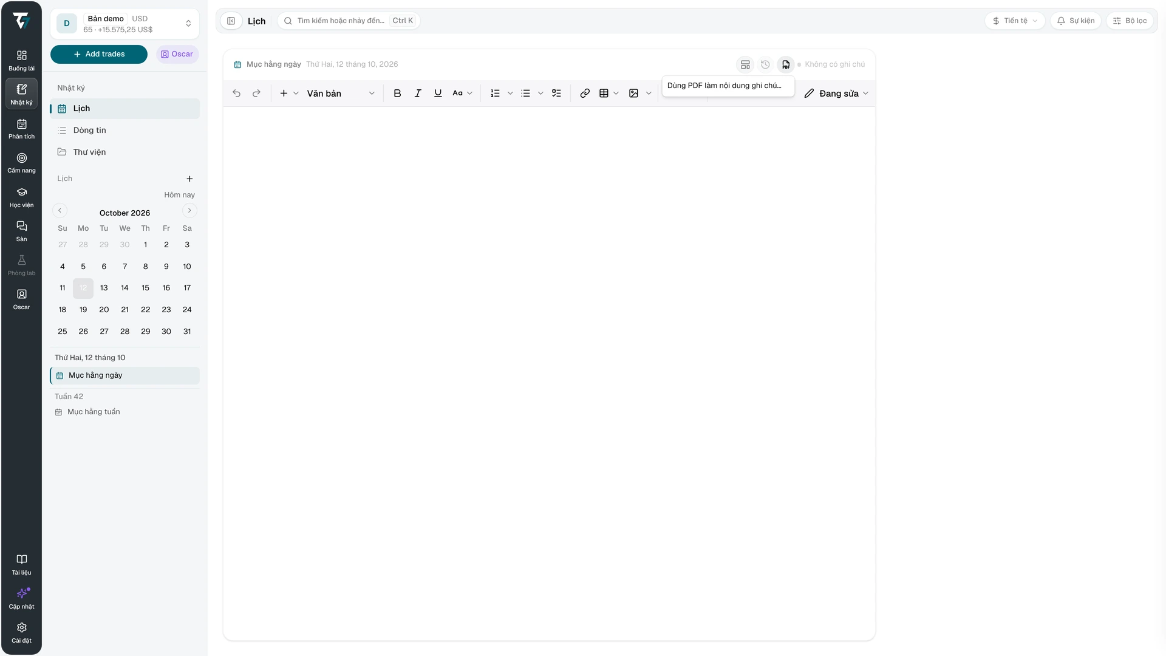Expand the Văn bản text style dropdown

coord(341,93)
